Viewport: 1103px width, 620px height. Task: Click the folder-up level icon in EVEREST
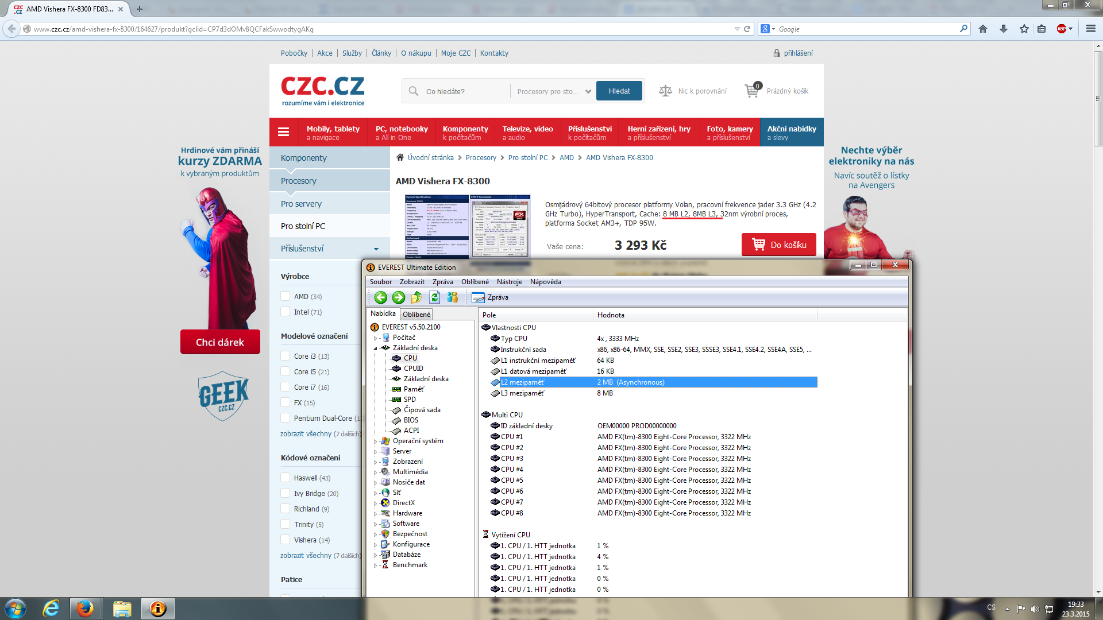[x=416, y=297]
